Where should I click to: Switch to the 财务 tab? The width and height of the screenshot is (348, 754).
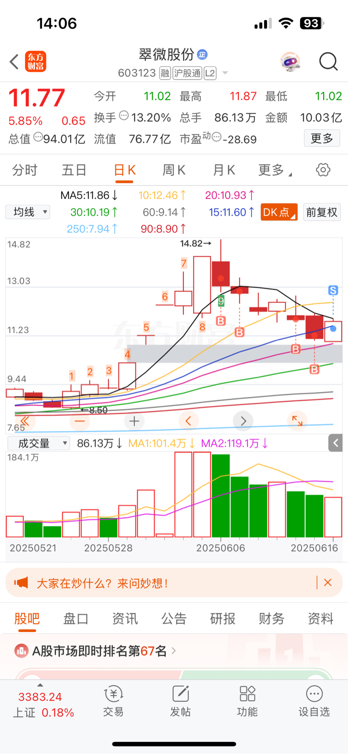(x=271, y=618)
